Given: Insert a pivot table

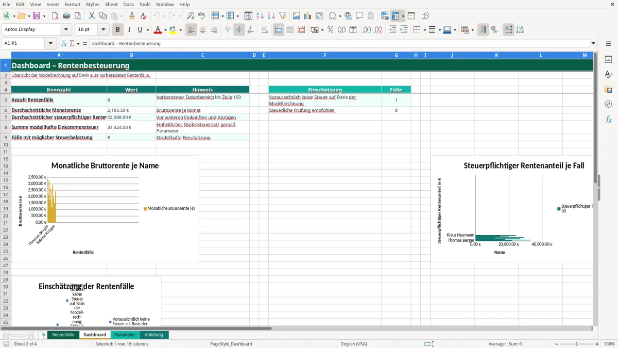Looking at the screenshot, I should (x=319, y=16).
